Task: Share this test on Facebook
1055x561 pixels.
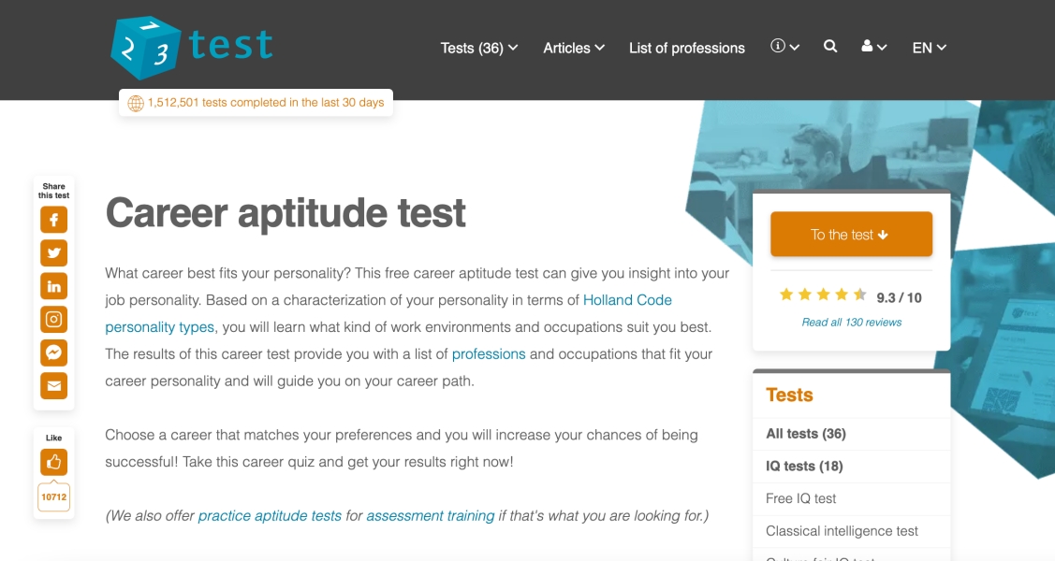Action: point(54,220)
